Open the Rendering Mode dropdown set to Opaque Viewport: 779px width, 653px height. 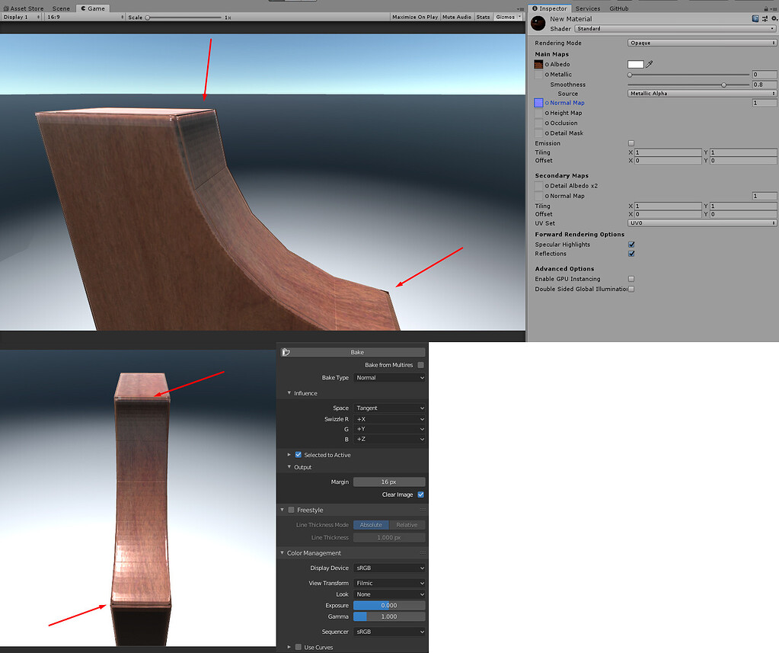701,43
